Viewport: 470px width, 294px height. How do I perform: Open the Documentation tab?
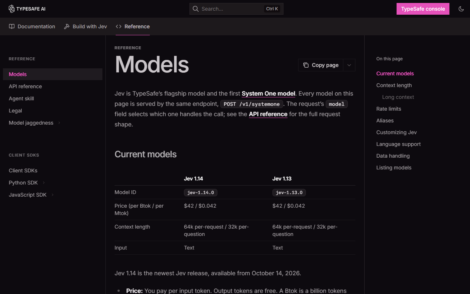(x=32, y=26)
